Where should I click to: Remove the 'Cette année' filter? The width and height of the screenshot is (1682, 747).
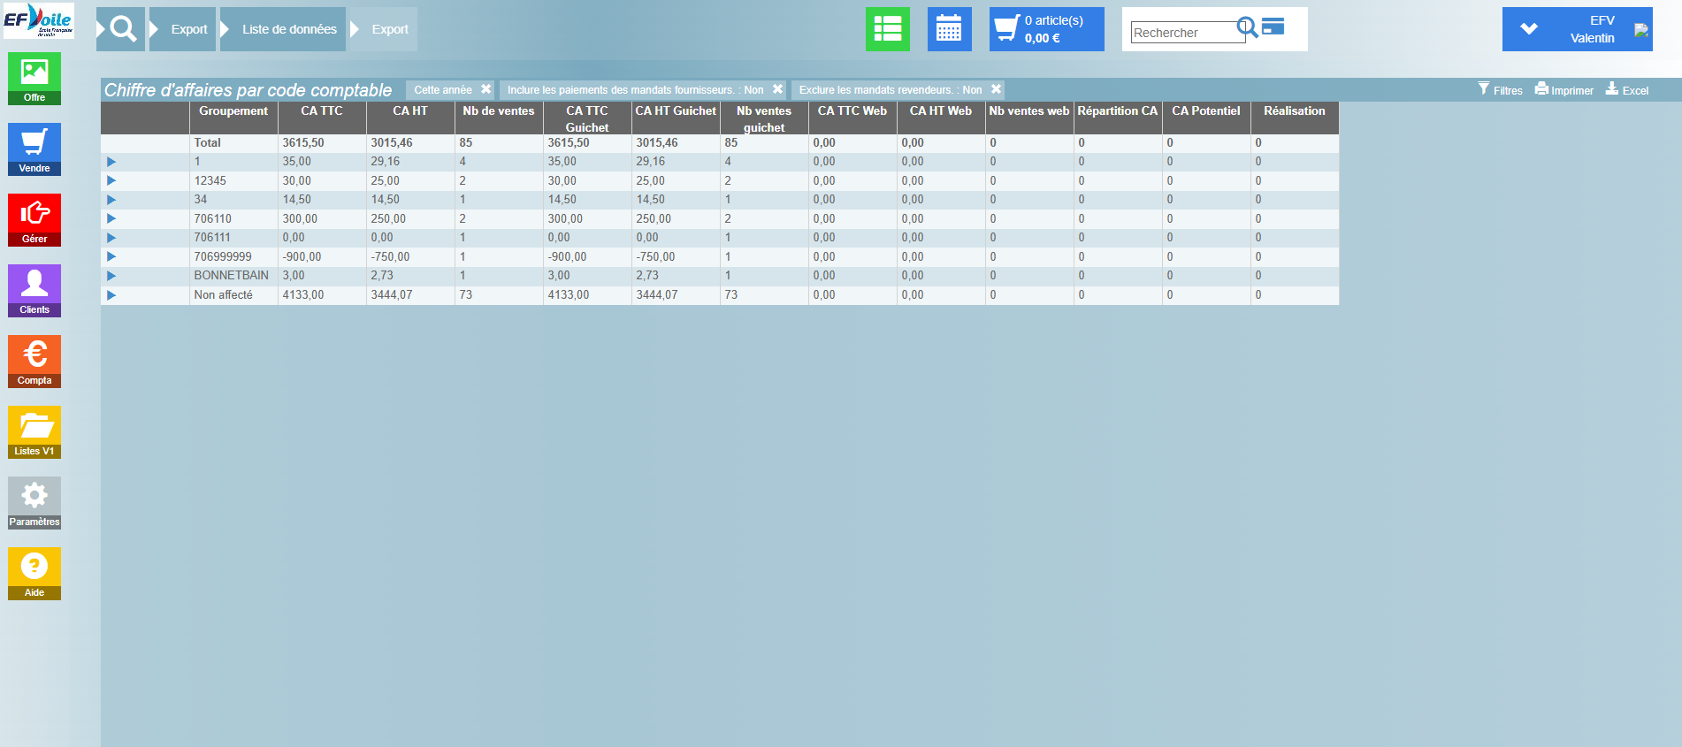[485, 89]
